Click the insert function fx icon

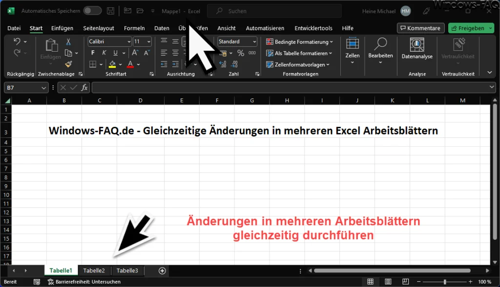84,88
